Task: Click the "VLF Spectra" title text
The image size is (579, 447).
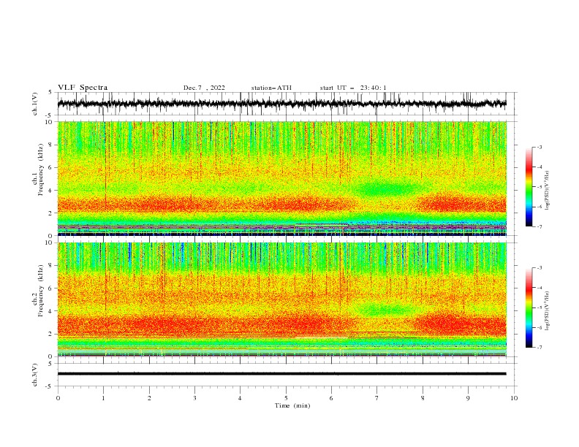Action: [83, 88]
